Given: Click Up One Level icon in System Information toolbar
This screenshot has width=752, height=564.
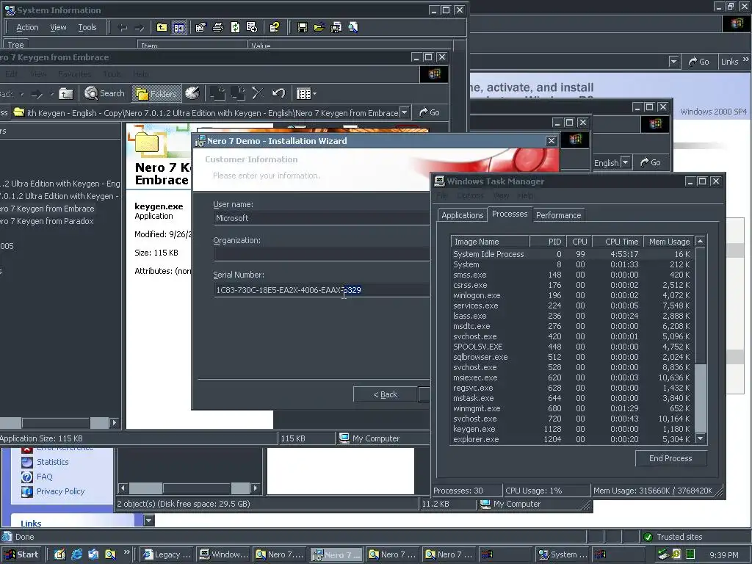Looking at the screenshot, I should tap(162, 27).
